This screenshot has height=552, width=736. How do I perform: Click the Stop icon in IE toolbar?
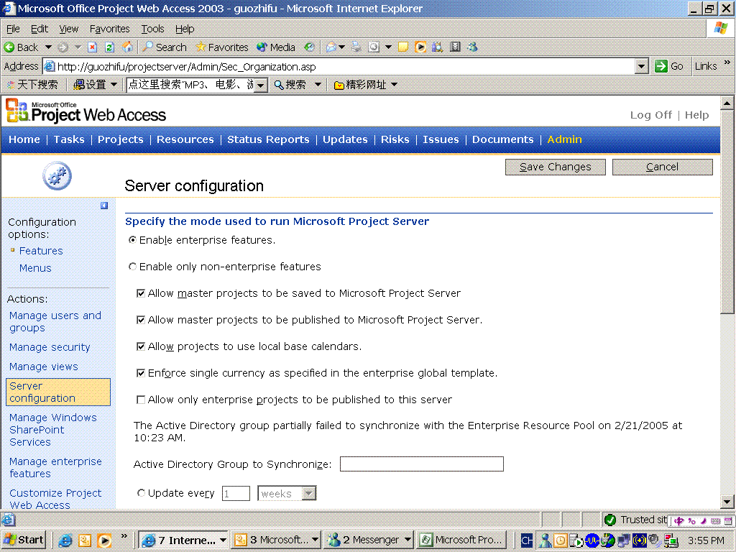[93, 47]
